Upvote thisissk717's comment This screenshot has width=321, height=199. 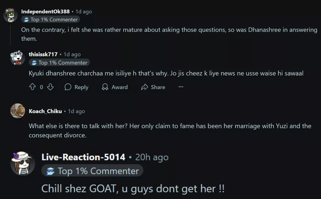click(32, 87)
